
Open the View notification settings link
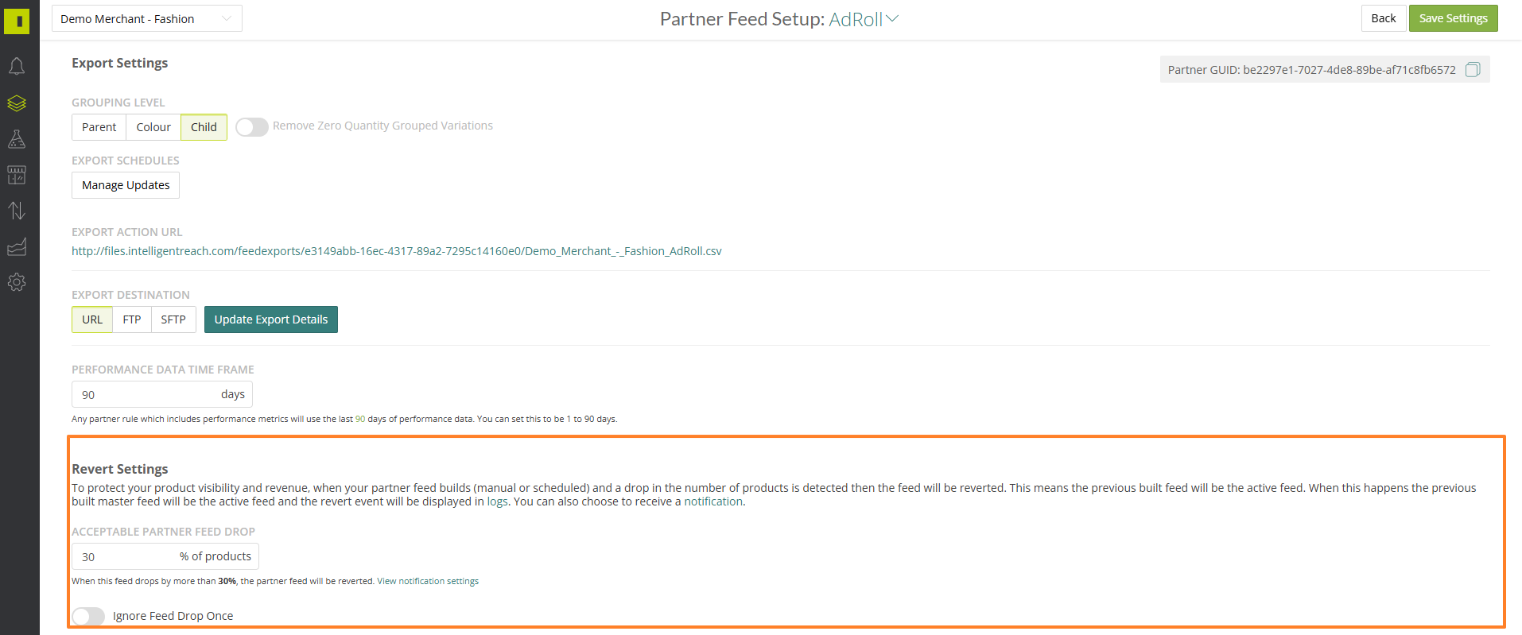[428, 581]
